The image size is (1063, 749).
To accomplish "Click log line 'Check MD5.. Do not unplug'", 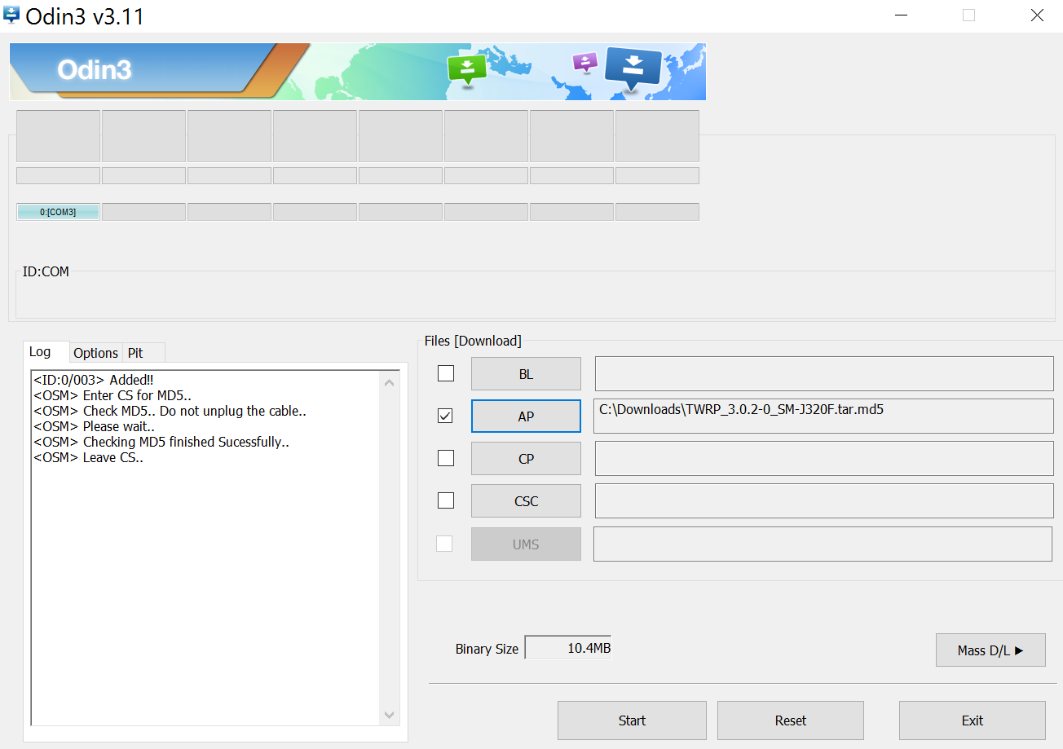I will point(170,411).
